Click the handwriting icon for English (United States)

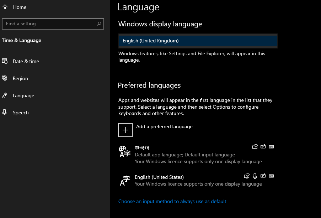(x=263, y=176)
